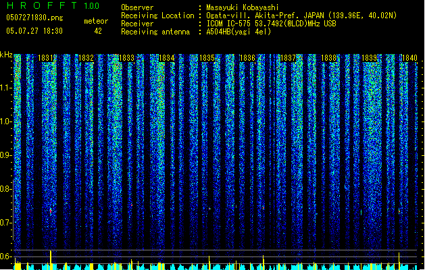Click the 1832 time marker
The height and width of the screenshot is (270, 425).
(86, 57)
